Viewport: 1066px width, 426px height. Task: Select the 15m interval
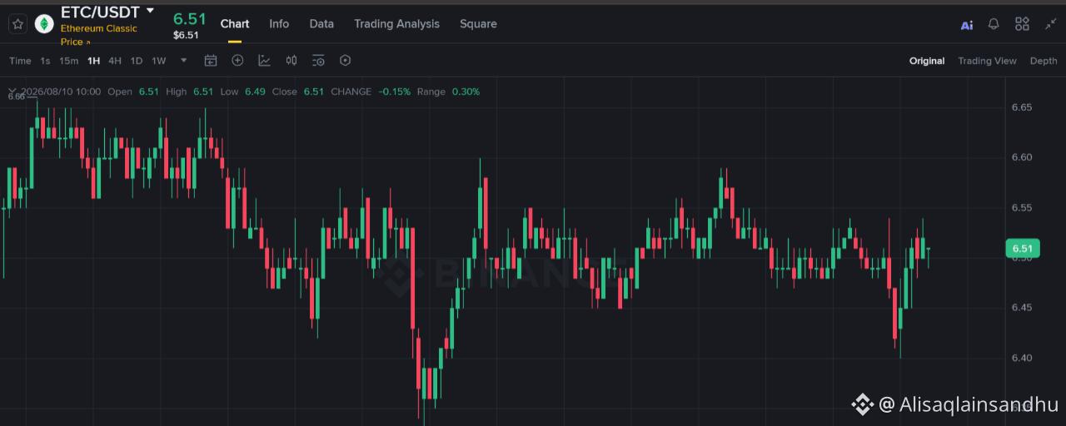[69, 61]
